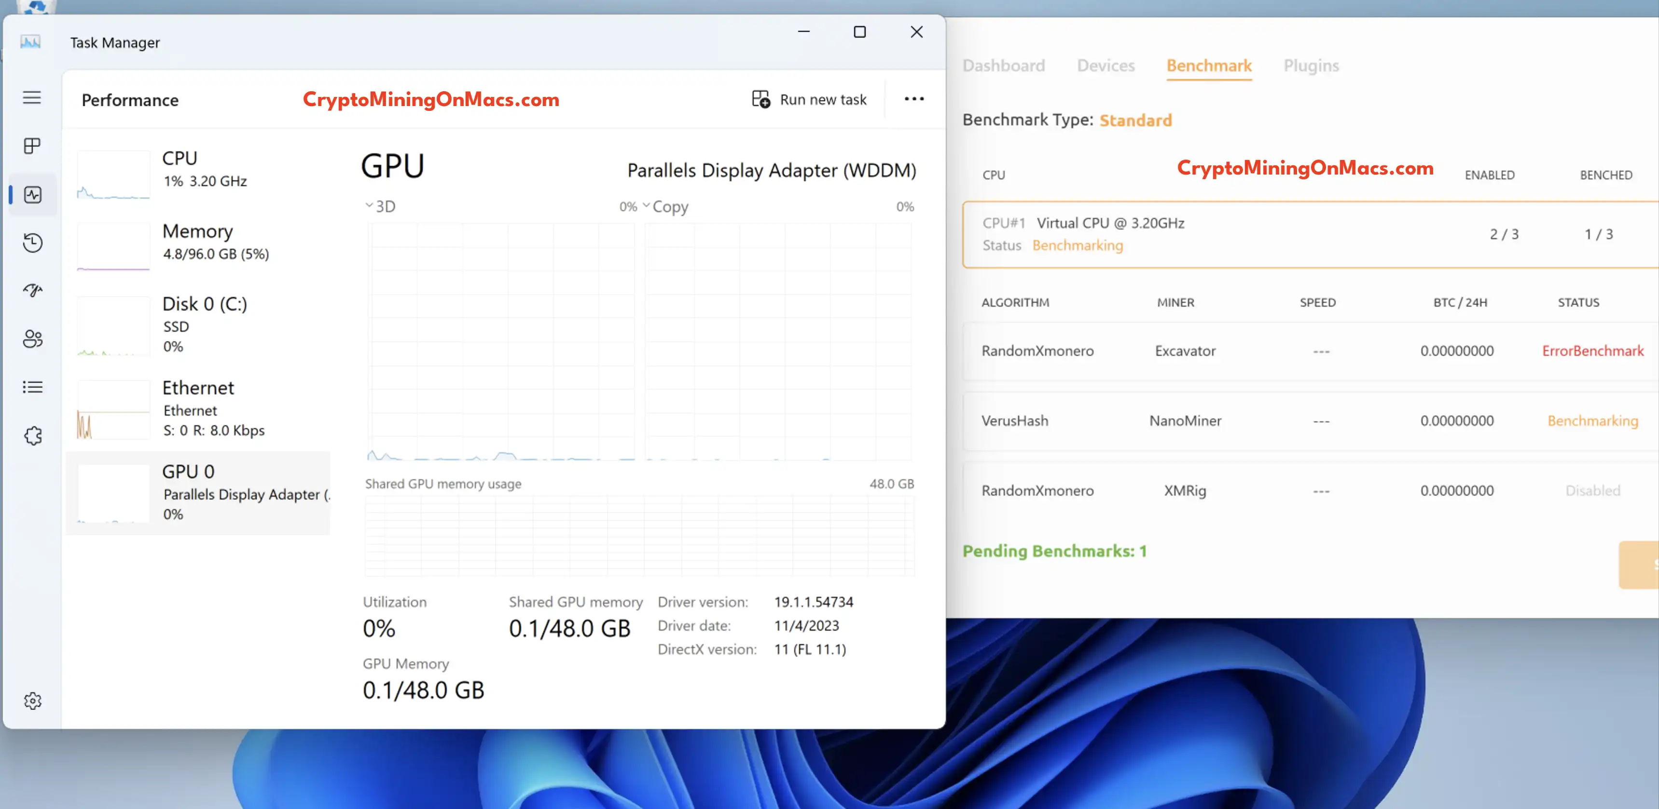The height and width of the screenshot is (809, 1659).
Task: Open the Services puzzle icon in sidebar
Action: [32, 436]
